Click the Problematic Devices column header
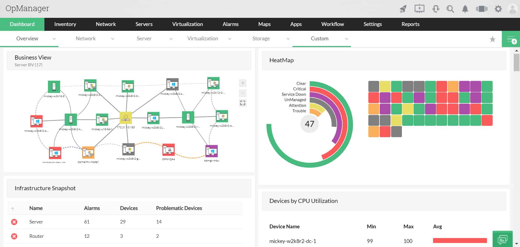This screenshot has height=247, width=520. [179, 208]
